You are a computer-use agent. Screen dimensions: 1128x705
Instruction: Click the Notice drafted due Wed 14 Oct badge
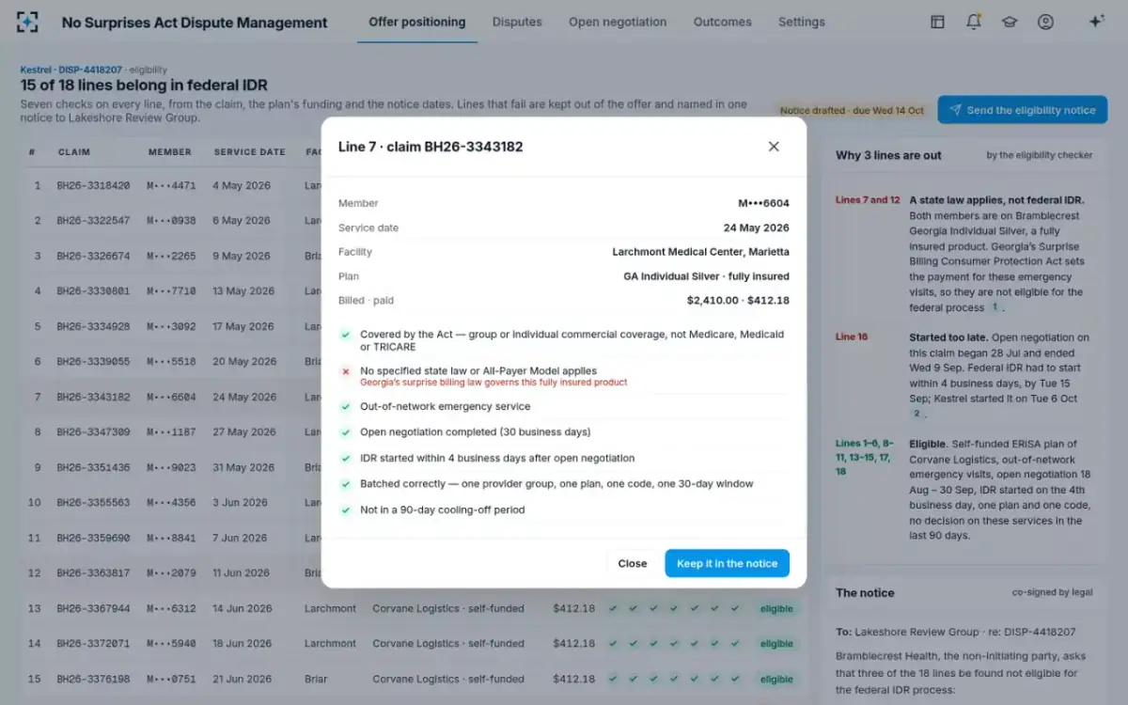(852, 110)
